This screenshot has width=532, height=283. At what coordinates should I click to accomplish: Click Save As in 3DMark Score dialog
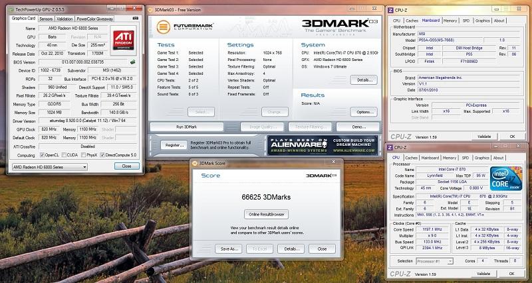coord(228,249)
